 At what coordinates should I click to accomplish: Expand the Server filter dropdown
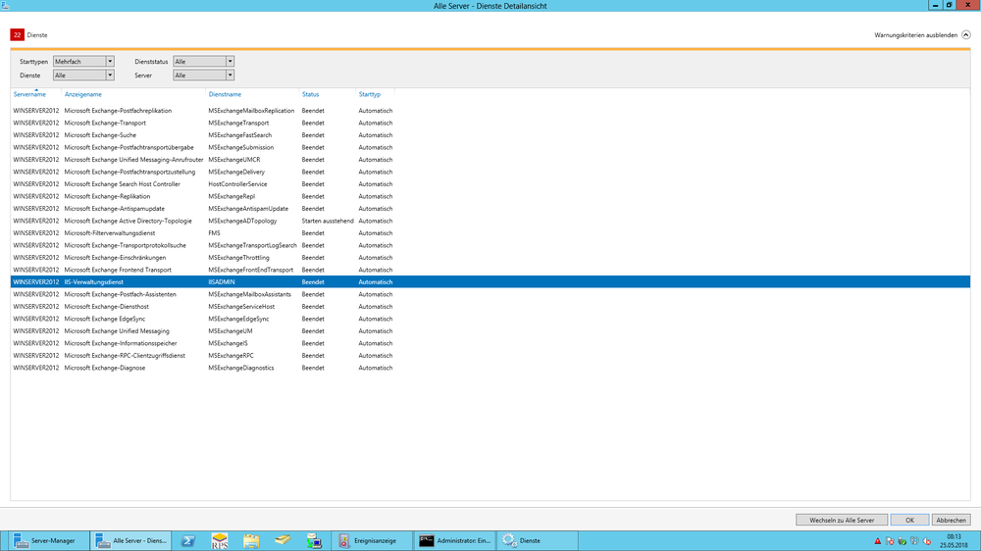(204, 75)
